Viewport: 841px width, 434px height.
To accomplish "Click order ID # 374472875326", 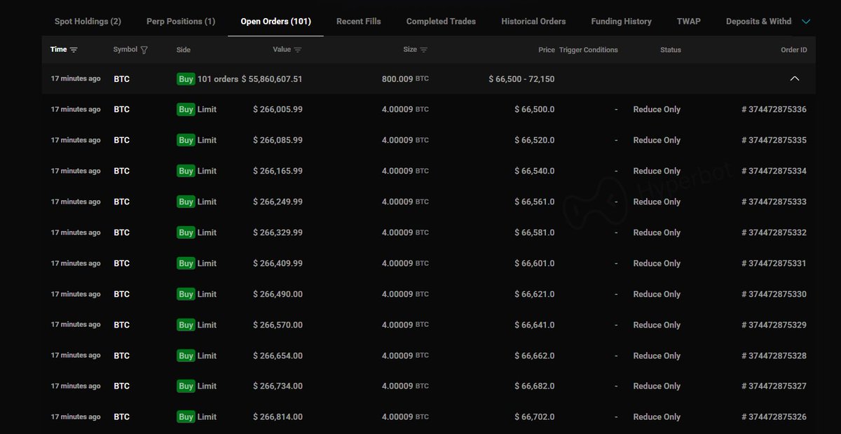I will coord(774,417).
